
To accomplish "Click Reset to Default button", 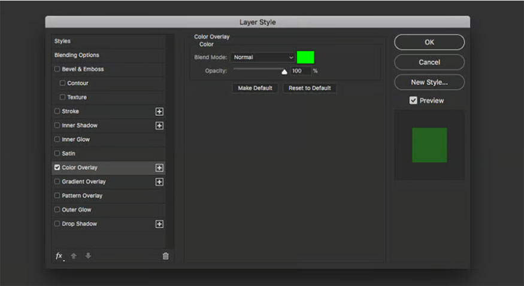I will tap(310, 88).
